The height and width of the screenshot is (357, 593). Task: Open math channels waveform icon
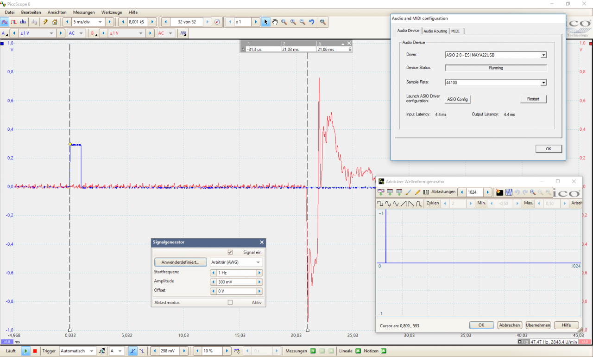[x=183, y=33]
